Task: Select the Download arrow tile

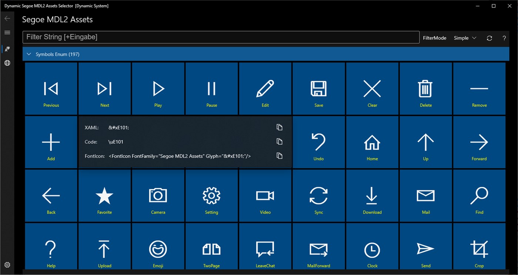Action: pos(372,195)
